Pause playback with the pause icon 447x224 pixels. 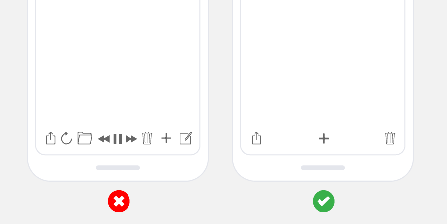click(x=118, y=139)
